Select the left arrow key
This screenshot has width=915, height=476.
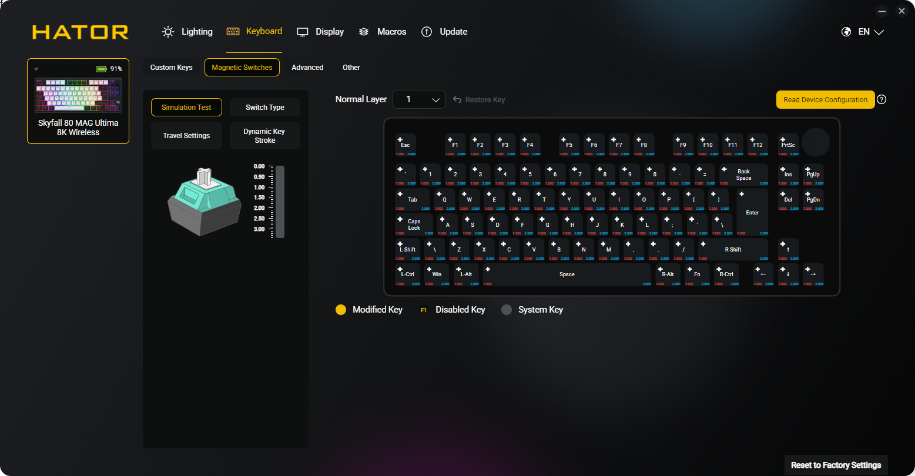pos(763,274)
